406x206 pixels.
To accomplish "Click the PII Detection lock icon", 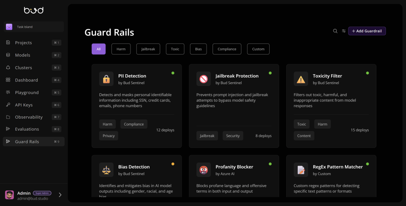I will click(106, 79).
